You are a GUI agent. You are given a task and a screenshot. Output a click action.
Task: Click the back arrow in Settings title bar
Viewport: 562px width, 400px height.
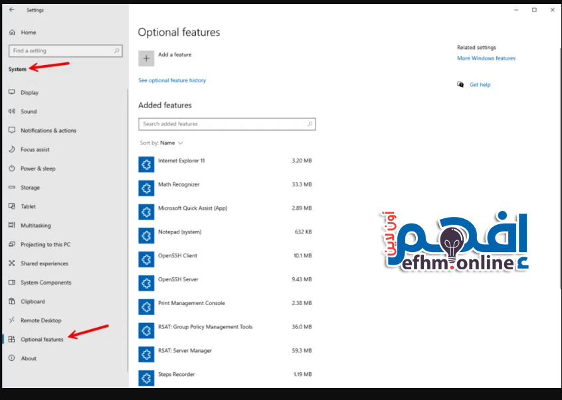tap(11, 10)
